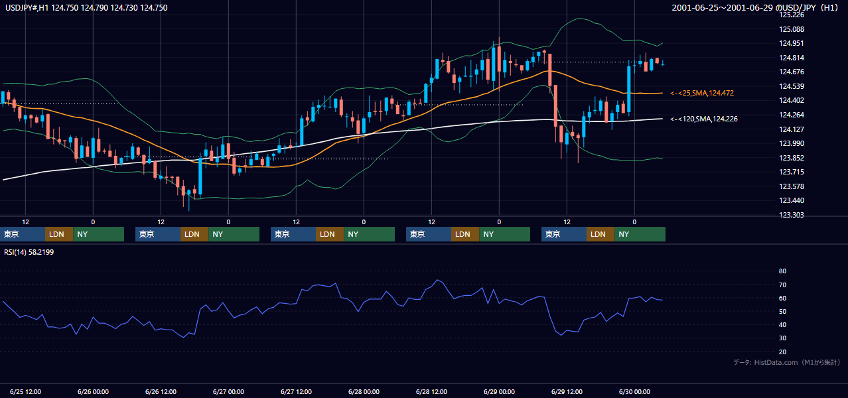Screen dimensions: 848x398
Task: Select the 125.226 price axis label
Action: (x=792, y=15)
